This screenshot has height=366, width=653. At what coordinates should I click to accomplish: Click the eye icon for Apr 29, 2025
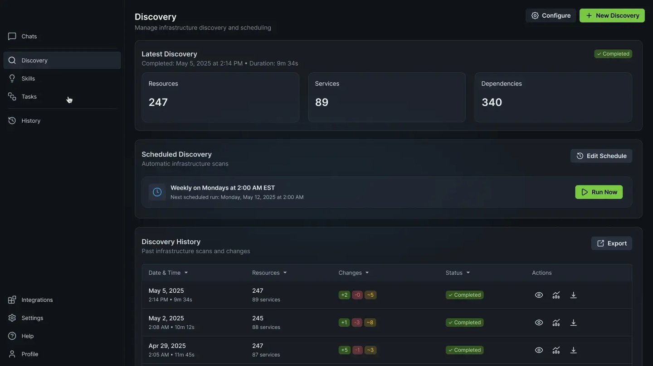(x=539, y=350)
